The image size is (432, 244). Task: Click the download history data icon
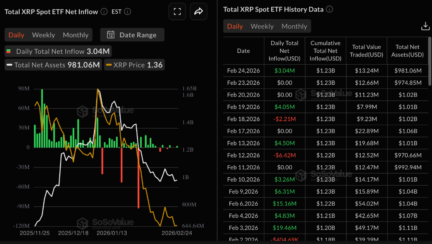click(425, 26)
